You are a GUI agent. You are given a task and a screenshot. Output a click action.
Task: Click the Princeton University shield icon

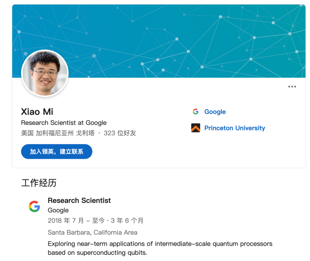pyautogui.click(x=195, y=128)
